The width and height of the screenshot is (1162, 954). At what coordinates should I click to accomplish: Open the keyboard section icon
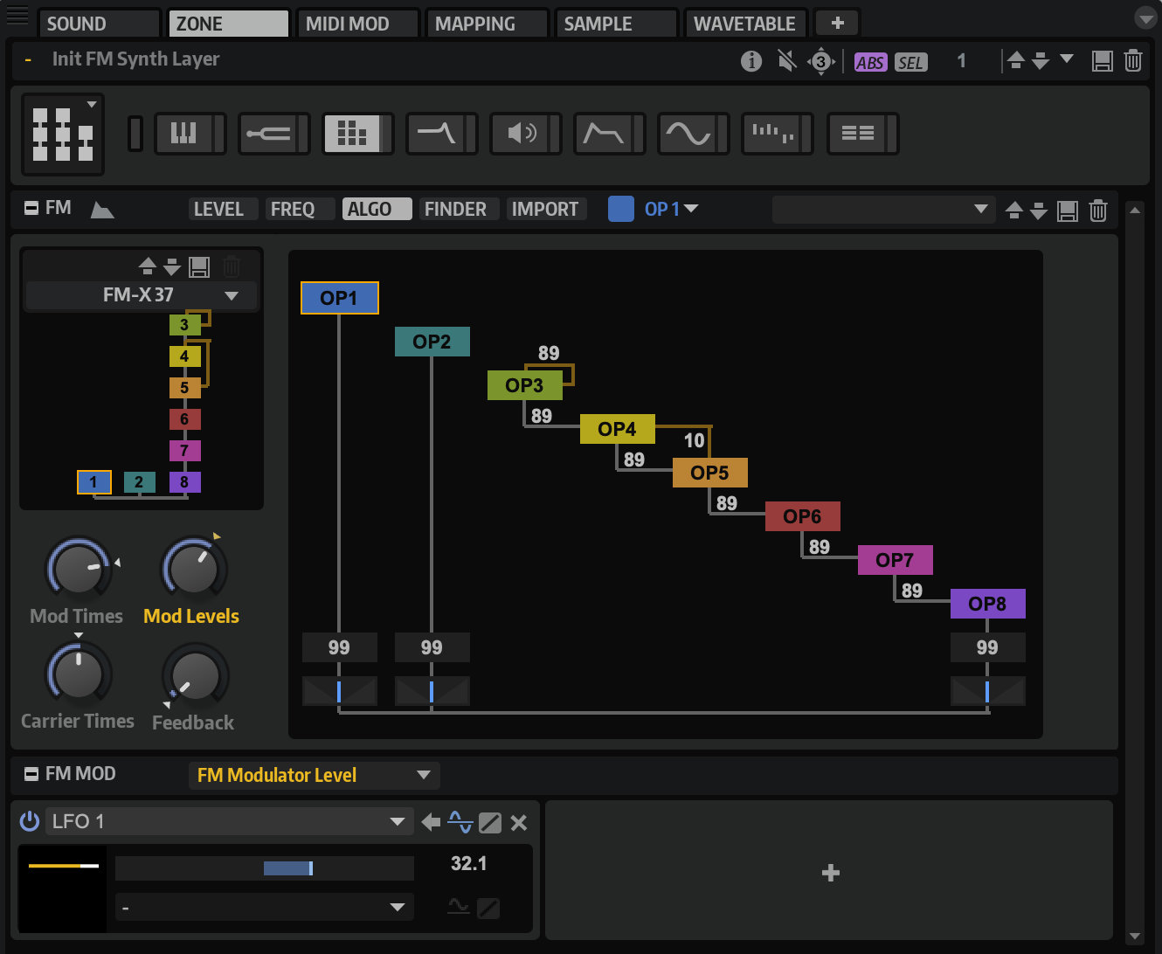(183, 134)
